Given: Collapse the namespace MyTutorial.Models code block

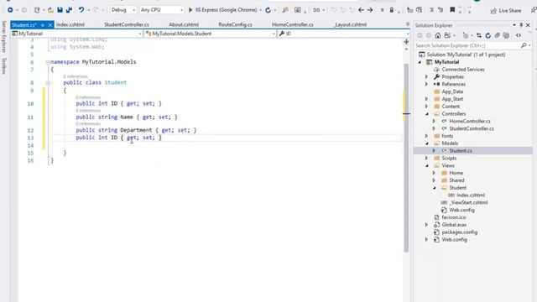Looking at the screenshot, I should (48, 62).
